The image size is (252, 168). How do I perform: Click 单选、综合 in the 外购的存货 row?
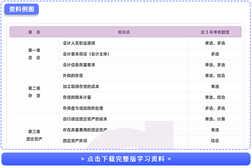[x=215, y=76]
